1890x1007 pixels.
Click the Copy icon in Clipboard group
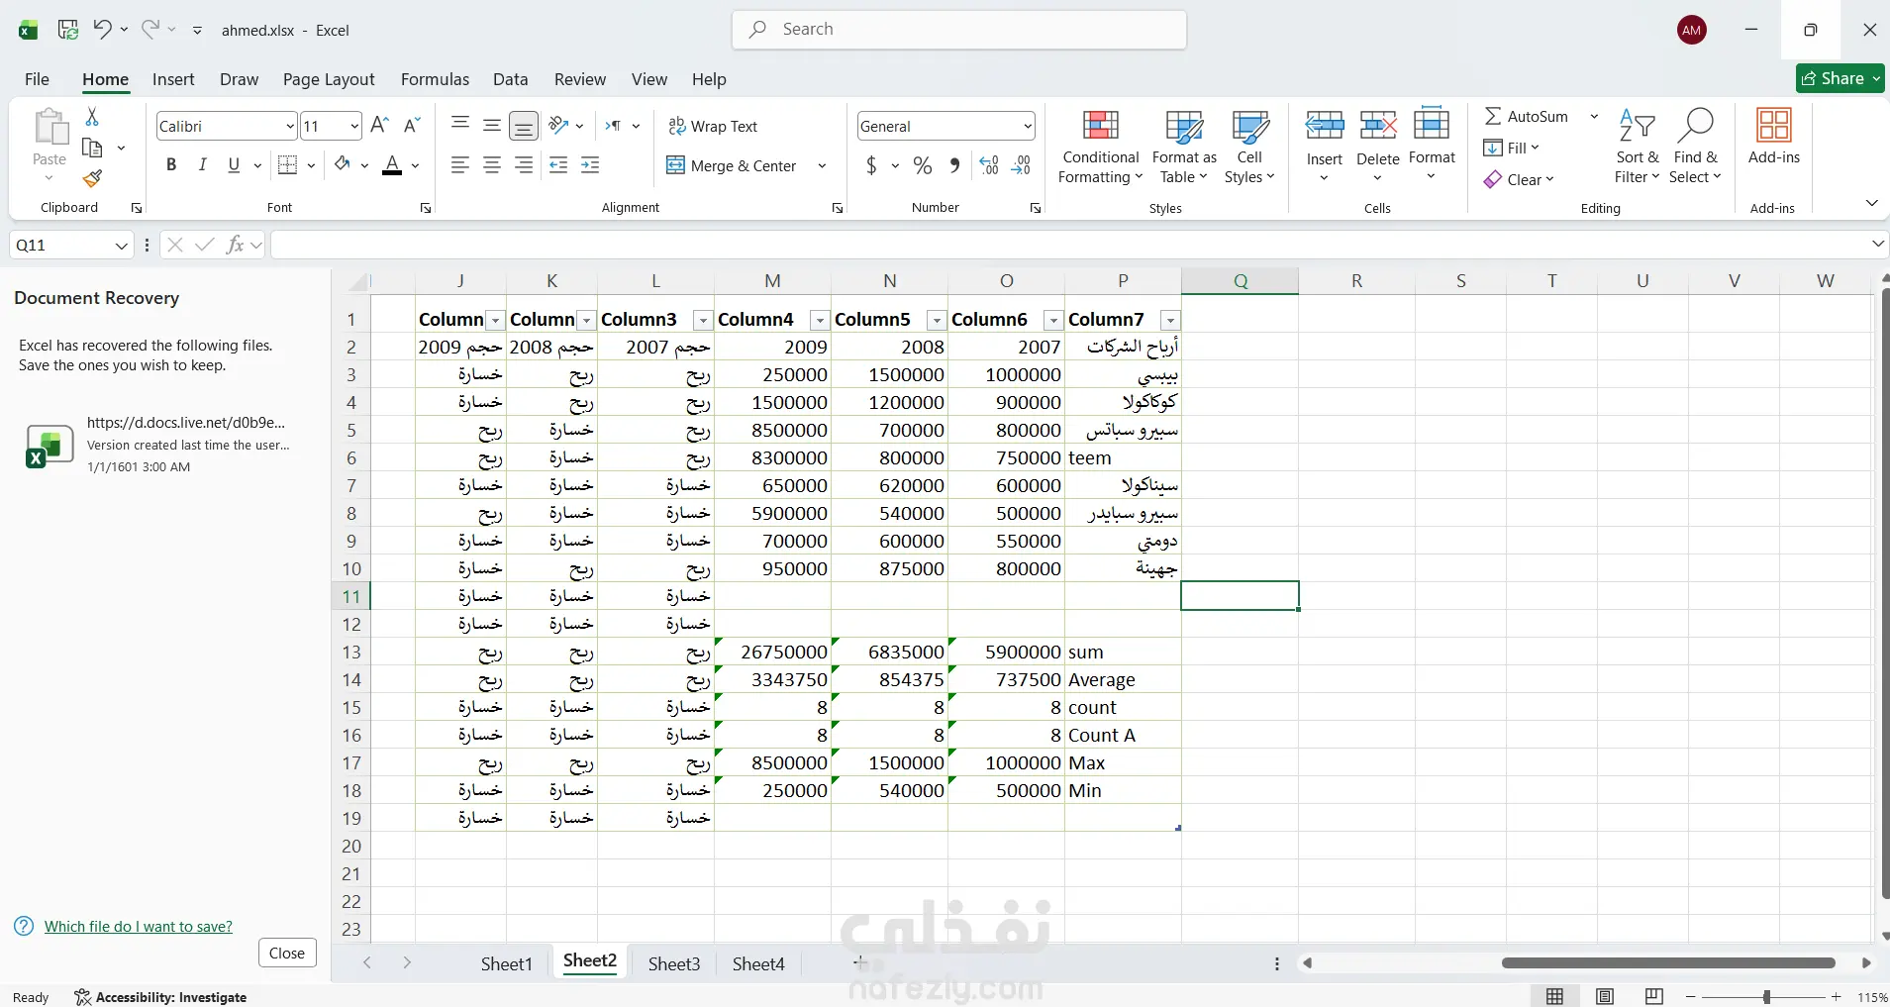[x=92, y=148]
